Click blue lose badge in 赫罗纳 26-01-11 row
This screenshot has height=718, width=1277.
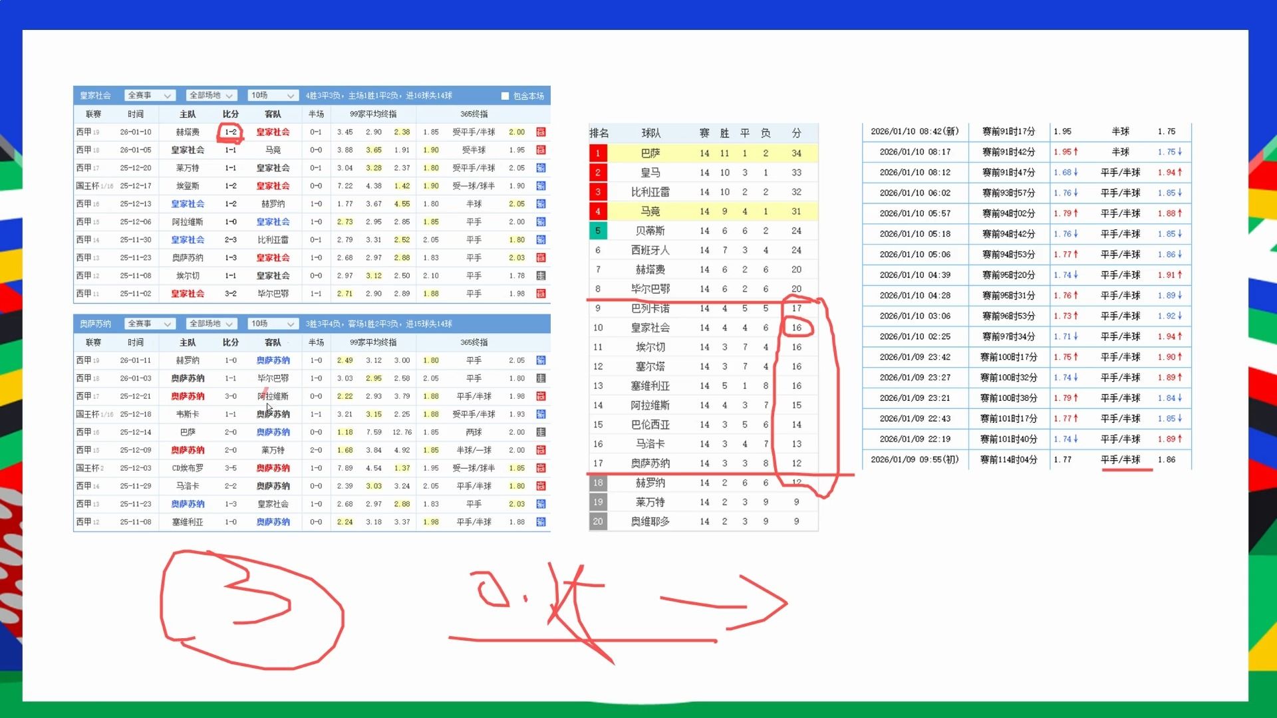pos(541,360)
